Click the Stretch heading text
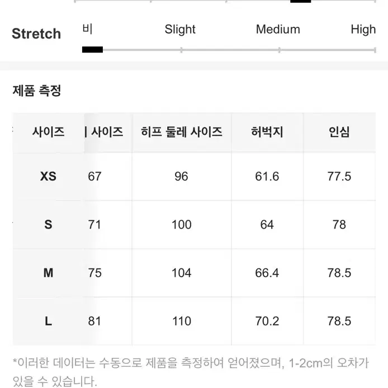The height and width of the screenshot is (388, 388). (x=36, y=34)
